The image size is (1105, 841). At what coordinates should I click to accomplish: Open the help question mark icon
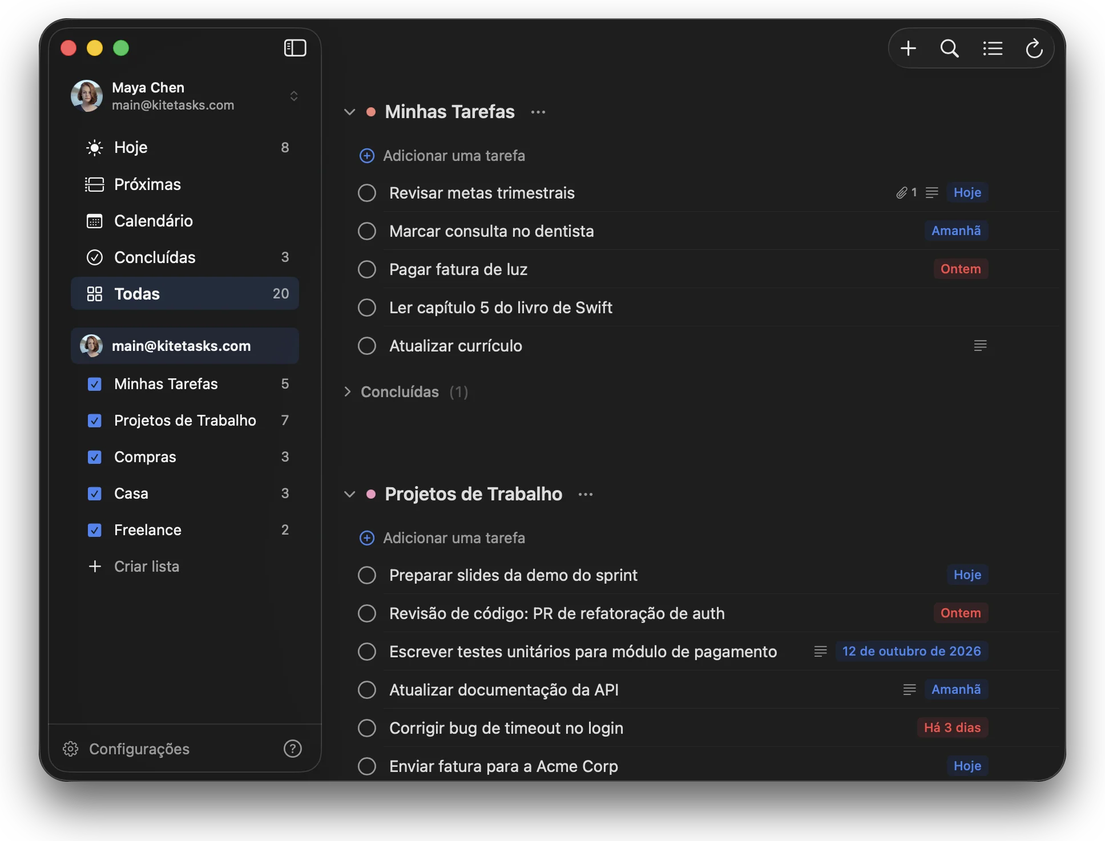(293, 749)
